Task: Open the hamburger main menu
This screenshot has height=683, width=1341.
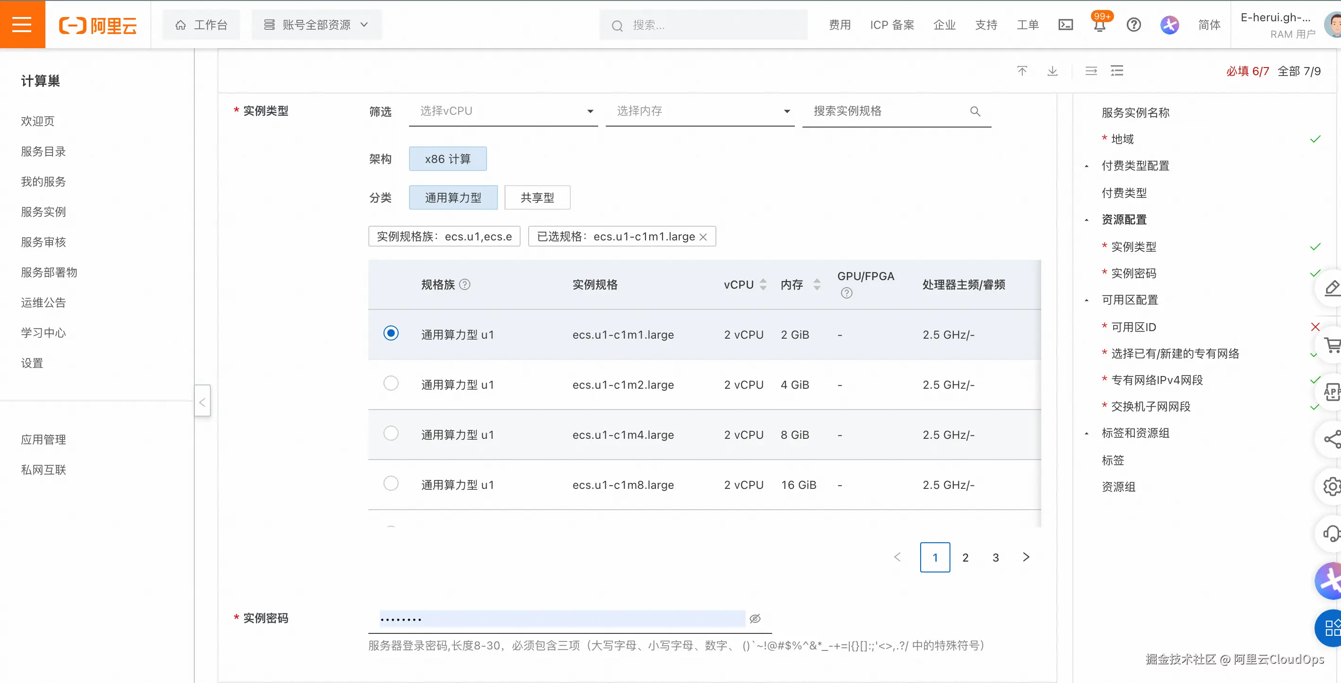Action: (x=22, y=25)
